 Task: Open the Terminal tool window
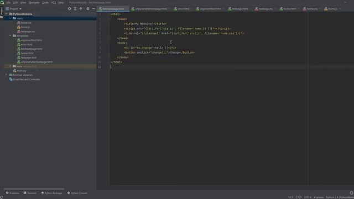30,193
